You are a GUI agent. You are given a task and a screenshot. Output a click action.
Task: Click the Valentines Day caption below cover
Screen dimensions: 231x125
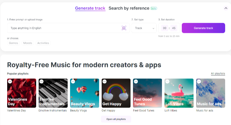(17, 110)
